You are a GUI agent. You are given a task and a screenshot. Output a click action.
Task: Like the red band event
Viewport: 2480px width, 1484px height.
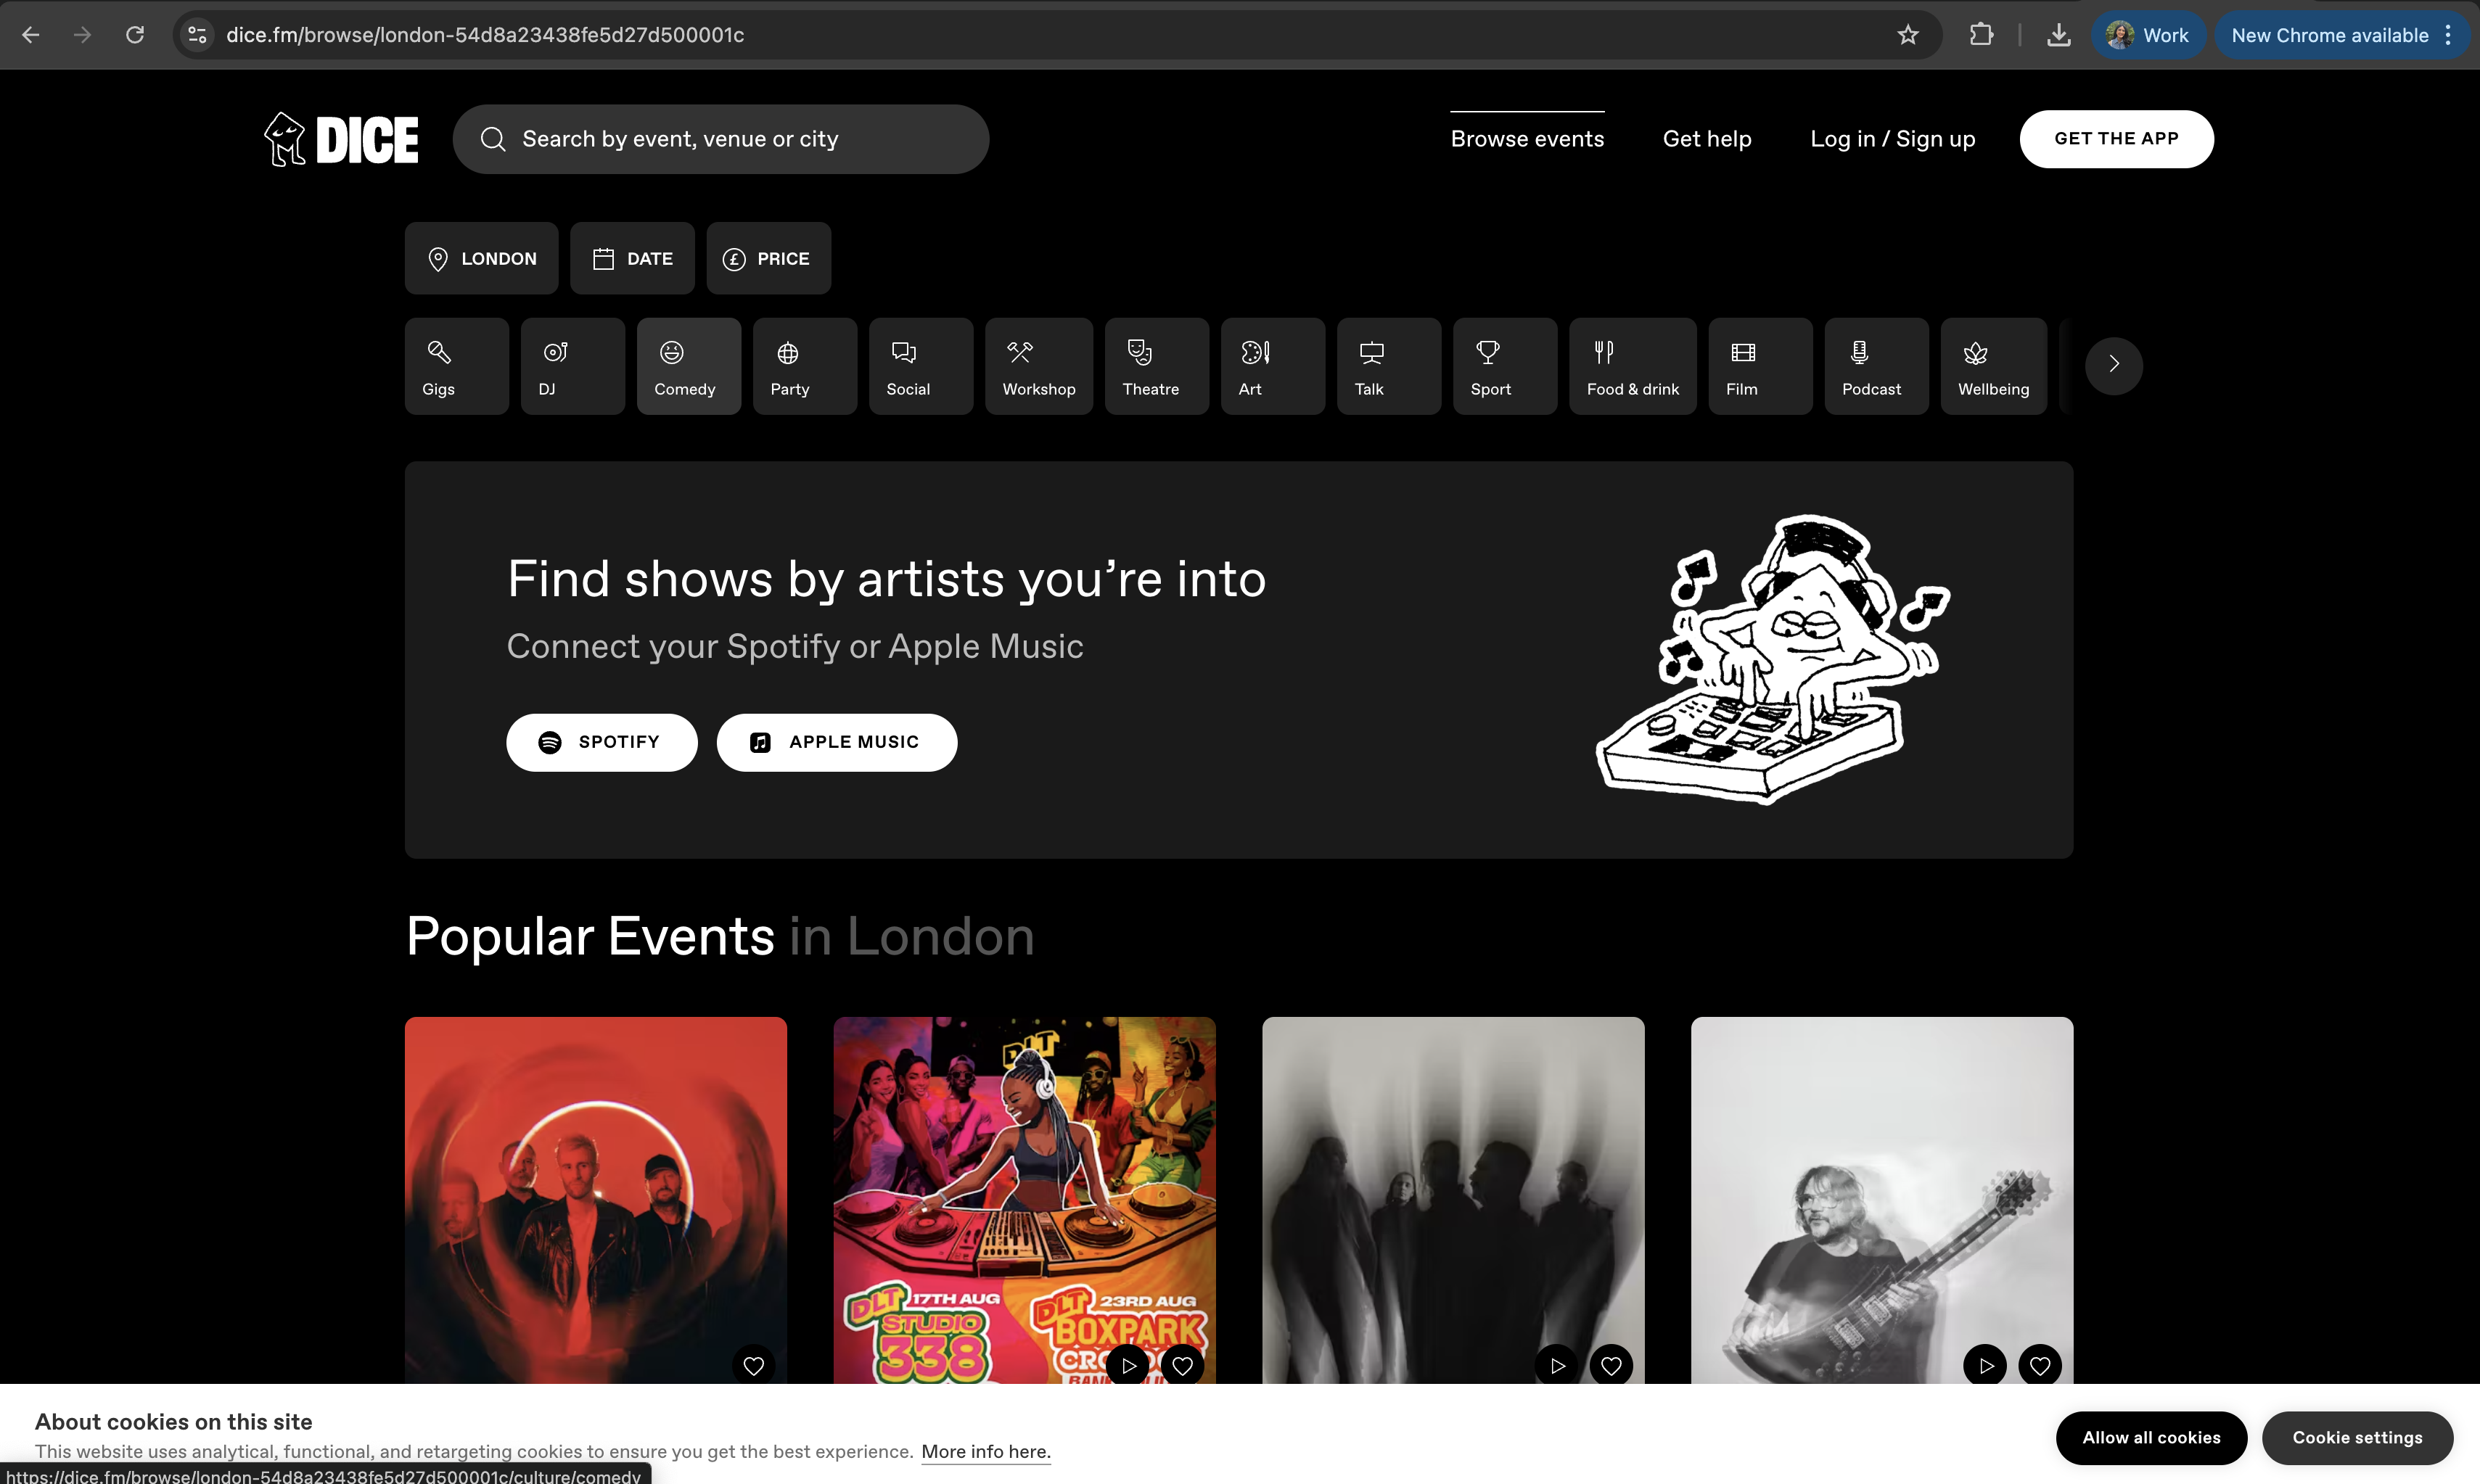753,1366
